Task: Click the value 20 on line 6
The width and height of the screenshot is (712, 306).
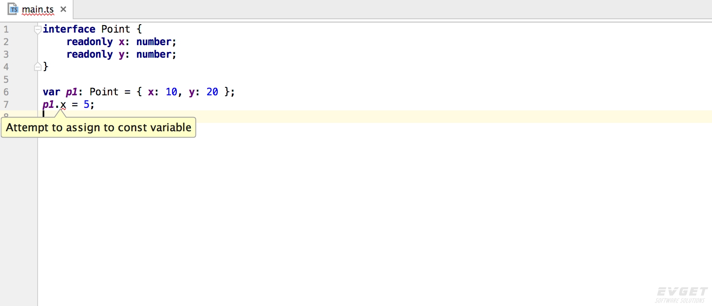Action: tap(212, 92)
